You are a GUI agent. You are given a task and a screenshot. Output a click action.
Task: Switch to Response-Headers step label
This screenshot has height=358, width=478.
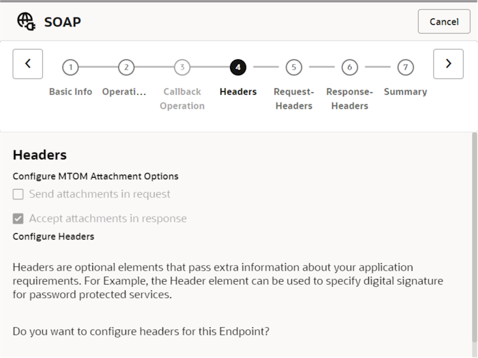point(349,99)
